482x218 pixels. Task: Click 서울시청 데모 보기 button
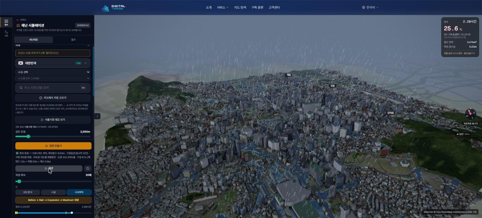(53, 120)
